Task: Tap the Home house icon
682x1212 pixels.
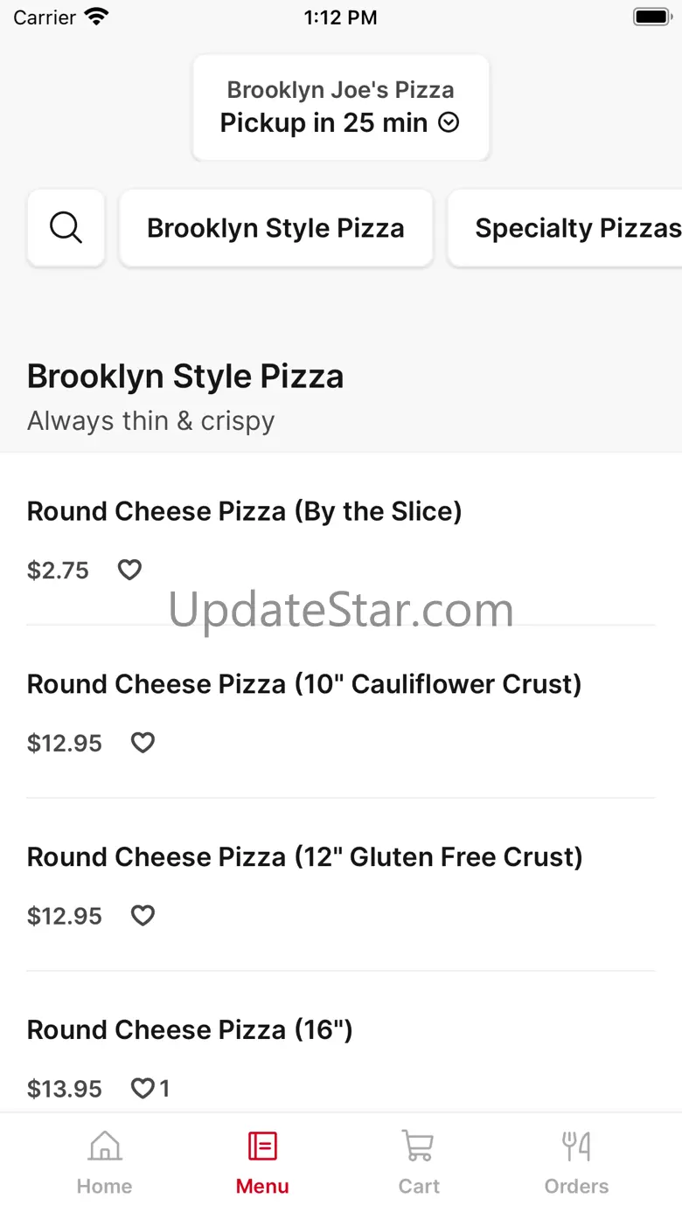Action: [x=104, y=1146]
